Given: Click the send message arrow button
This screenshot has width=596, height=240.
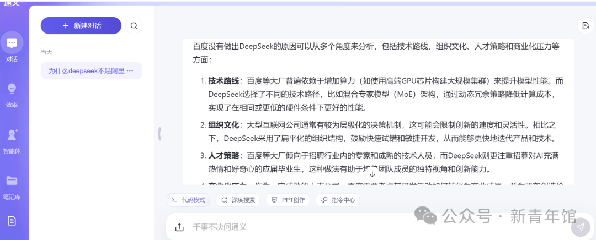Looking at the screenshot, I should pyautogui.click(x=581, y=227).
